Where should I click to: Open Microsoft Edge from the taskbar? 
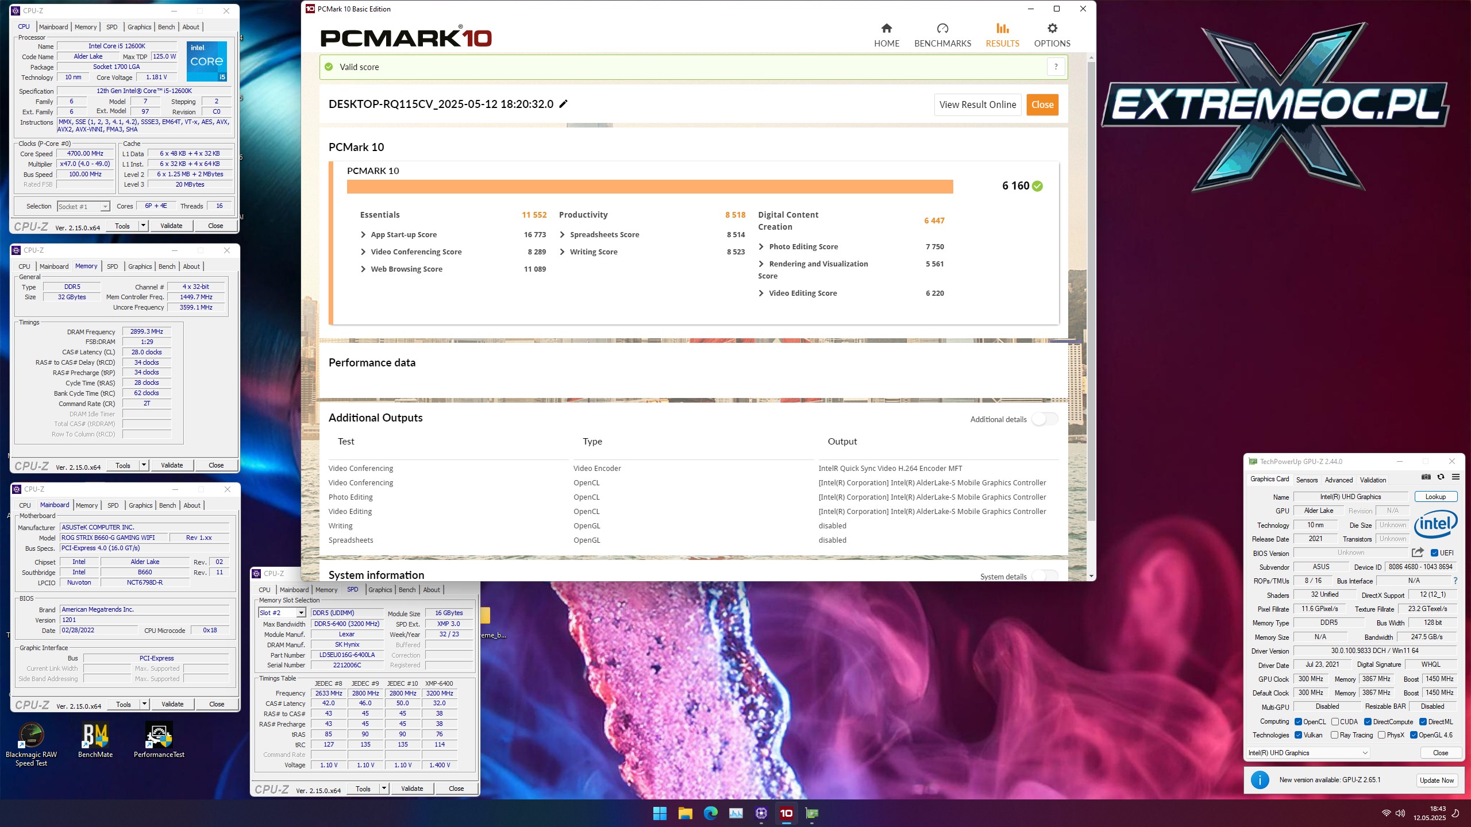tap(710, 813)
